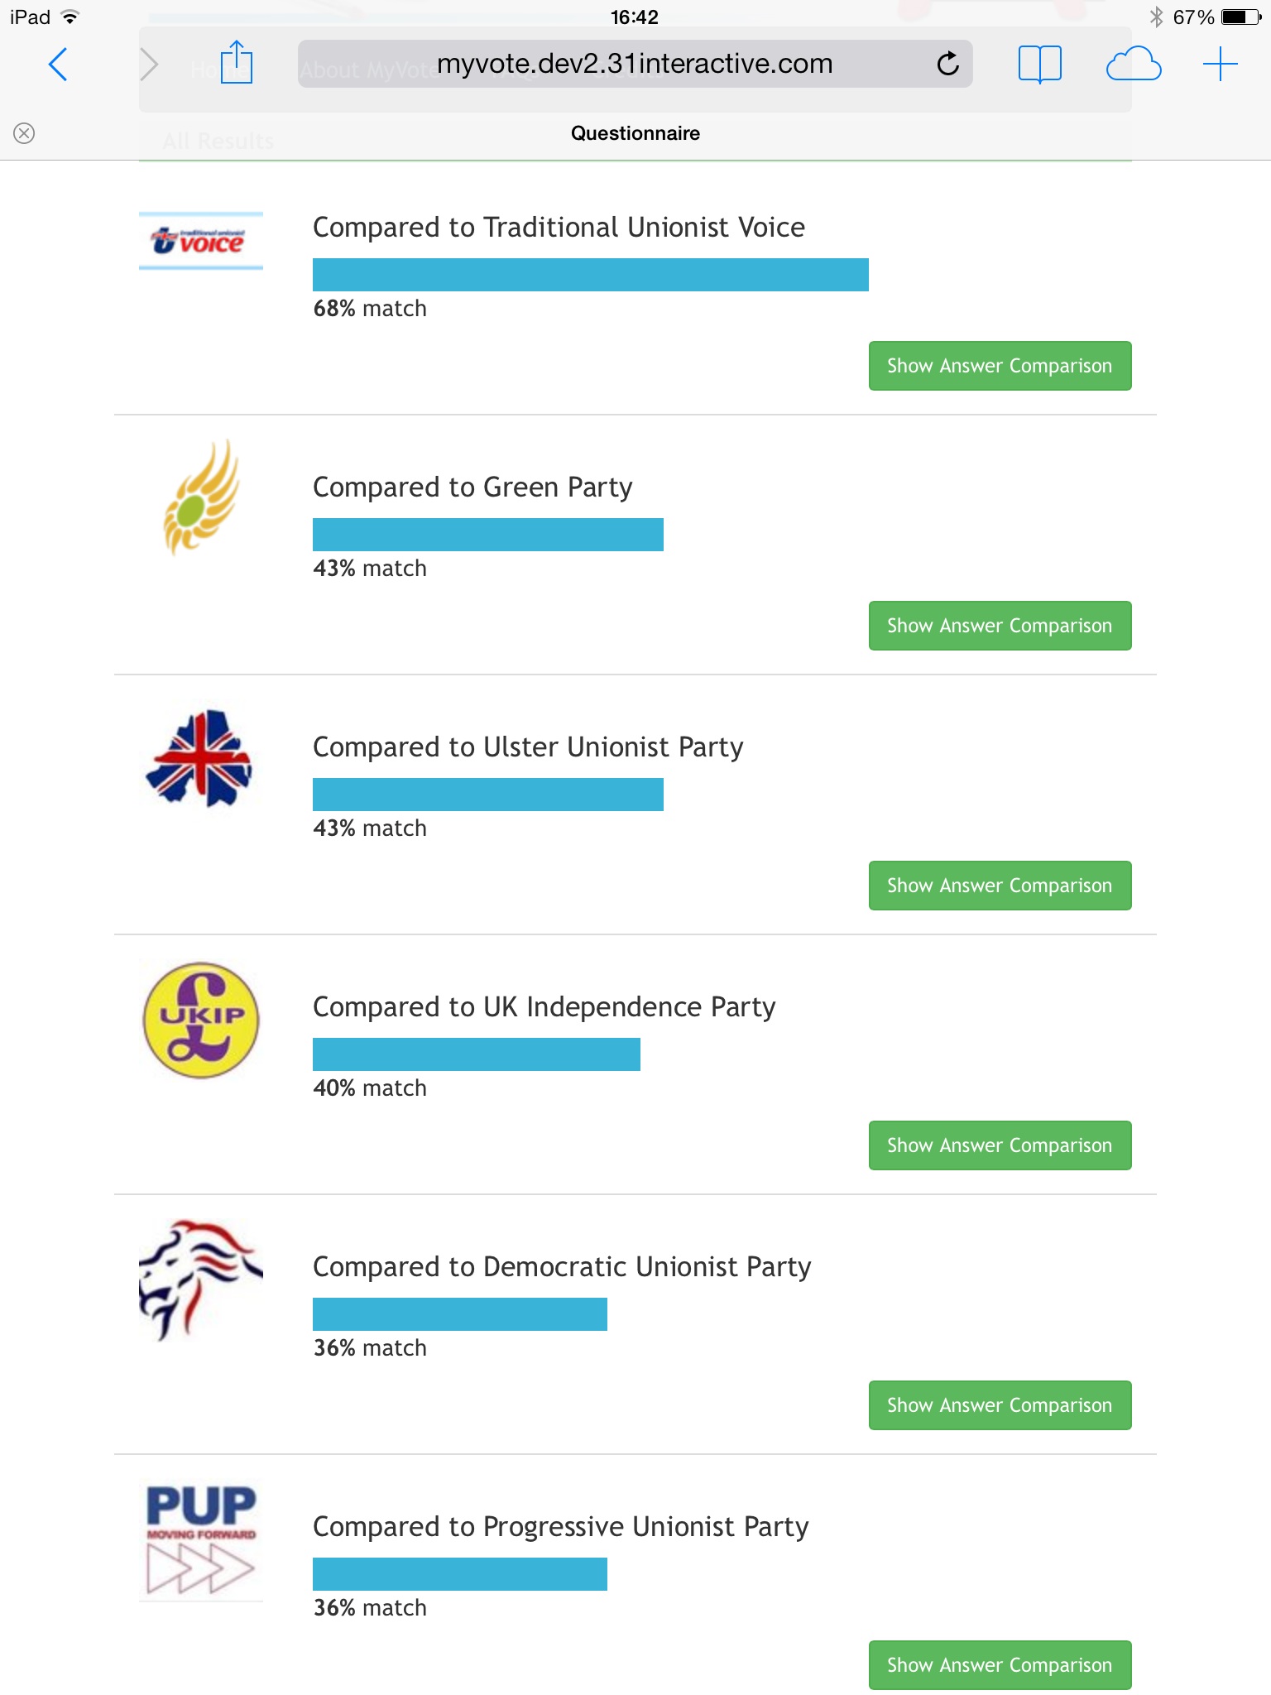Open the bookmarks book icon
1271x1695 pixels.
[1039, 64]
